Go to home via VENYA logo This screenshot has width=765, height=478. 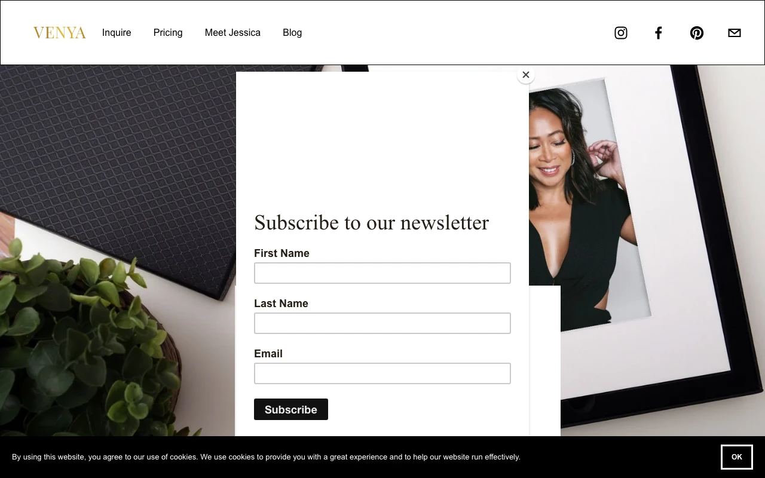(60, 33)
